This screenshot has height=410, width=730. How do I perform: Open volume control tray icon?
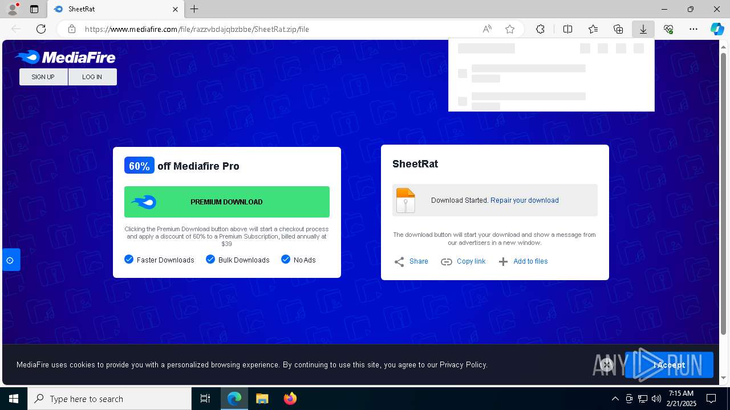pos(656,399)
